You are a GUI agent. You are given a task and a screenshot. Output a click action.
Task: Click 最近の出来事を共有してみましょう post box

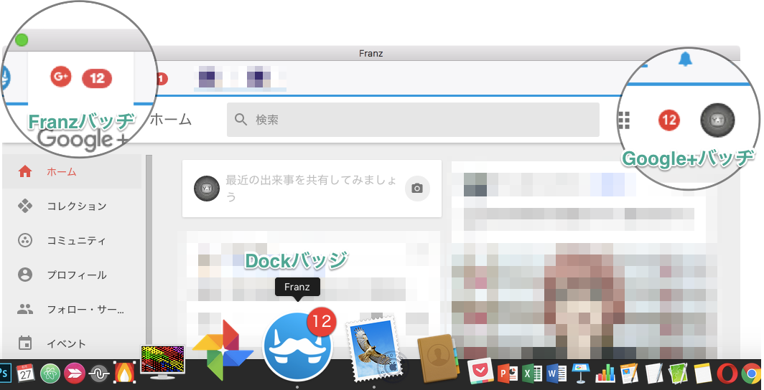[x=312, y=189]
